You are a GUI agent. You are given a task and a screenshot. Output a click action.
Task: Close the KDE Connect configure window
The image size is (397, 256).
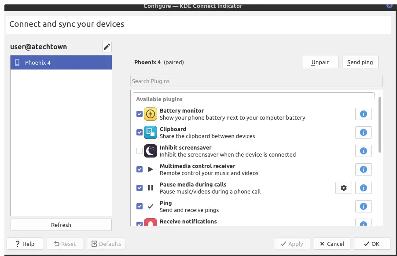[x=390, y=6]
